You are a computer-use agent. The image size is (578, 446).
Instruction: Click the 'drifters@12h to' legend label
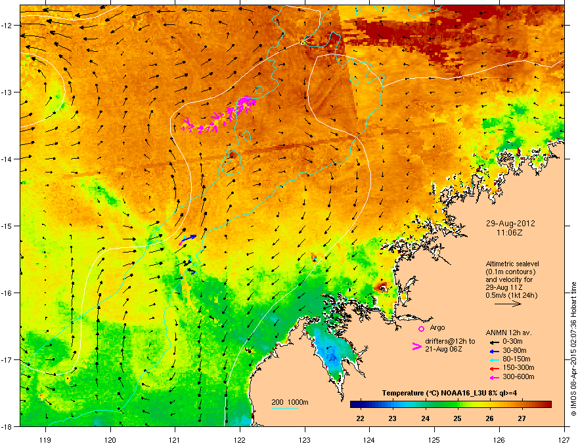pyautogui.click(x=450, y=341)
